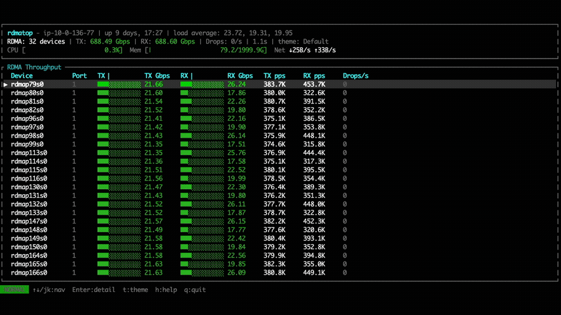561x315 pixels.
Task: Click the 453.7K RX pps value
Action: coord(314,84)
